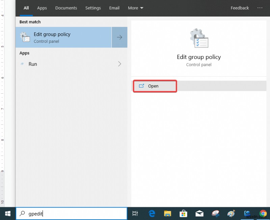Viewport: 270px width, 220px height.
Task: Open the Microsoft Store
Action: pyautogui.click(x=183, y=213)
